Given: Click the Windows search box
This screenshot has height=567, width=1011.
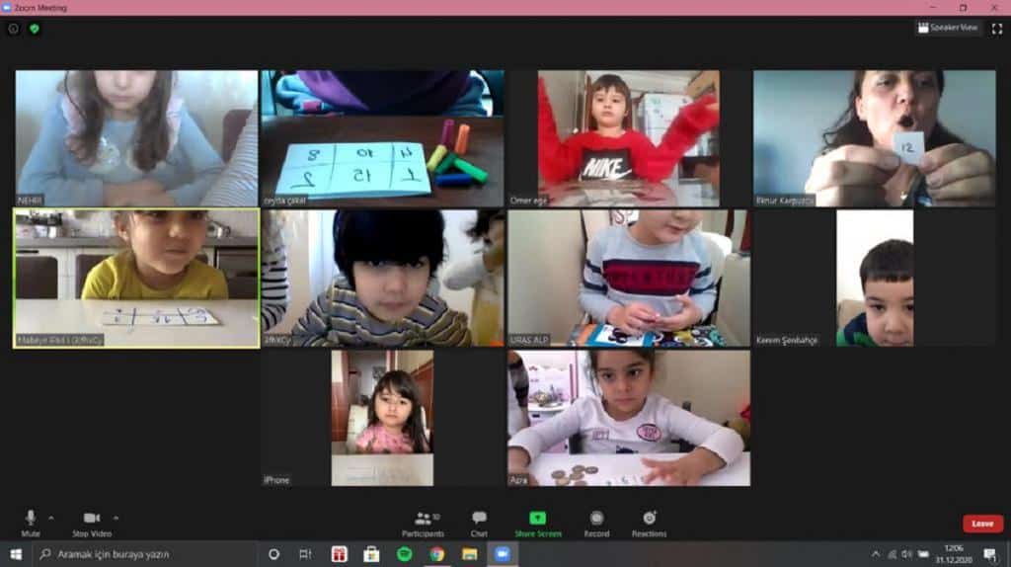Looking at the screenshot, I should coord(143,554).
